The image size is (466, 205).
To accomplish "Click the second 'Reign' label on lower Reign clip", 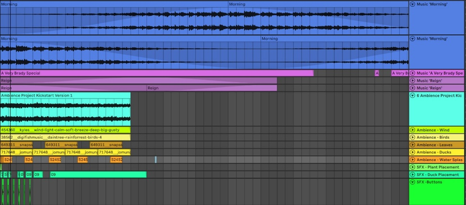I will (x=153, y=88).
